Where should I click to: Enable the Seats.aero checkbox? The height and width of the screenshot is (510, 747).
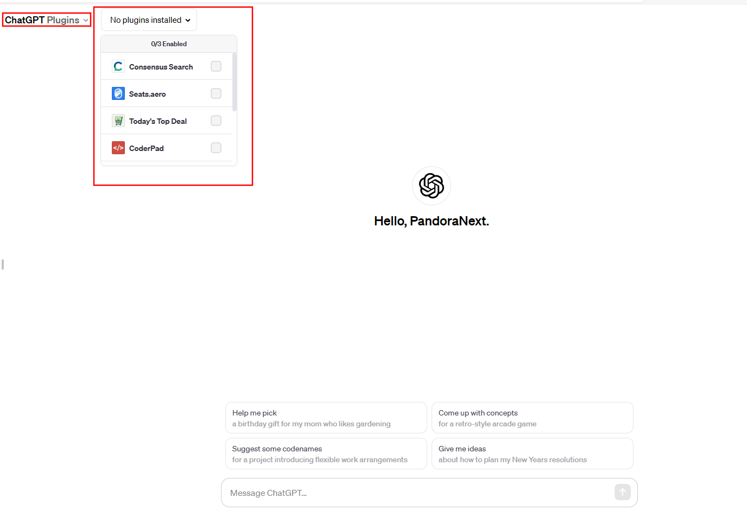pos(216,93)
